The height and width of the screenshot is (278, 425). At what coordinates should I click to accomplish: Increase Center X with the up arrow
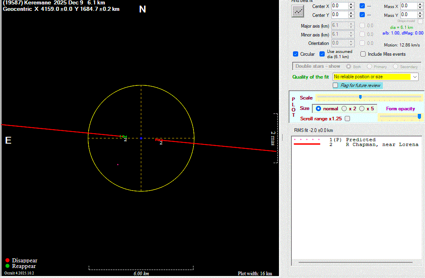pyautogui.click(x=351, y=4)
